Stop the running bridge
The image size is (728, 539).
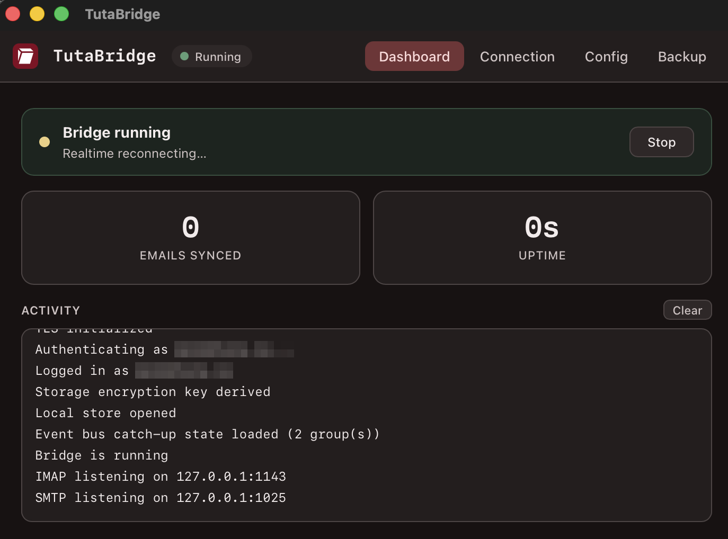(661, 142)
